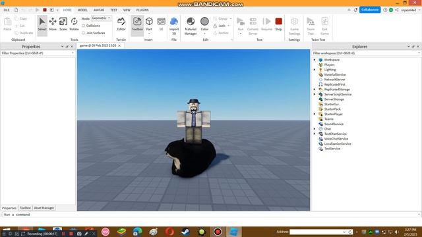Open the Part dropdown arrow

tap(149, 34)
